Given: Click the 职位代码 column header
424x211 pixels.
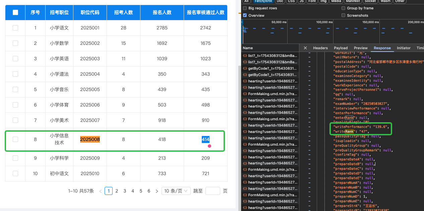Looking at the screenshot, I should coord(90,13).
